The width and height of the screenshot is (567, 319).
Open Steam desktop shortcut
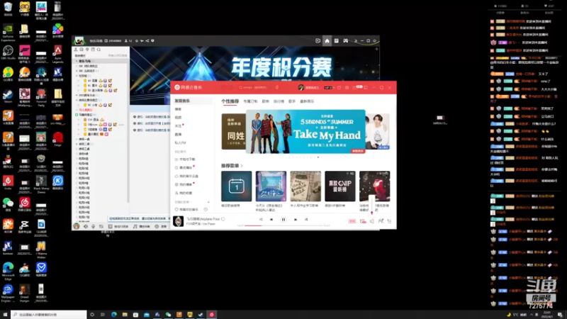(x=8, y=96)
